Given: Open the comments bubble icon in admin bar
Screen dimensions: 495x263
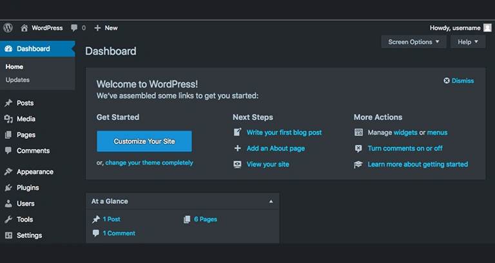Looking at the screenshot, I should (x=75, y=28).
